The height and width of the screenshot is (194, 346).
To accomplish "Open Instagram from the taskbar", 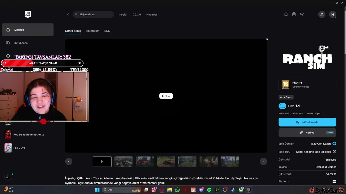I will point(154,190).
